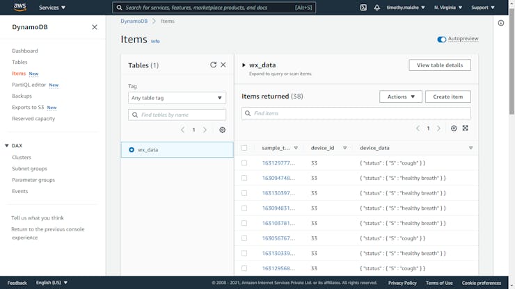Refresh the Tables list
Image resolution: width=515 pixels, height=289 pixels.
coord(213,65)
